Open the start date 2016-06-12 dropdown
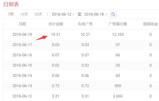The width and height of the screenshot is (159, 101). 63,14
